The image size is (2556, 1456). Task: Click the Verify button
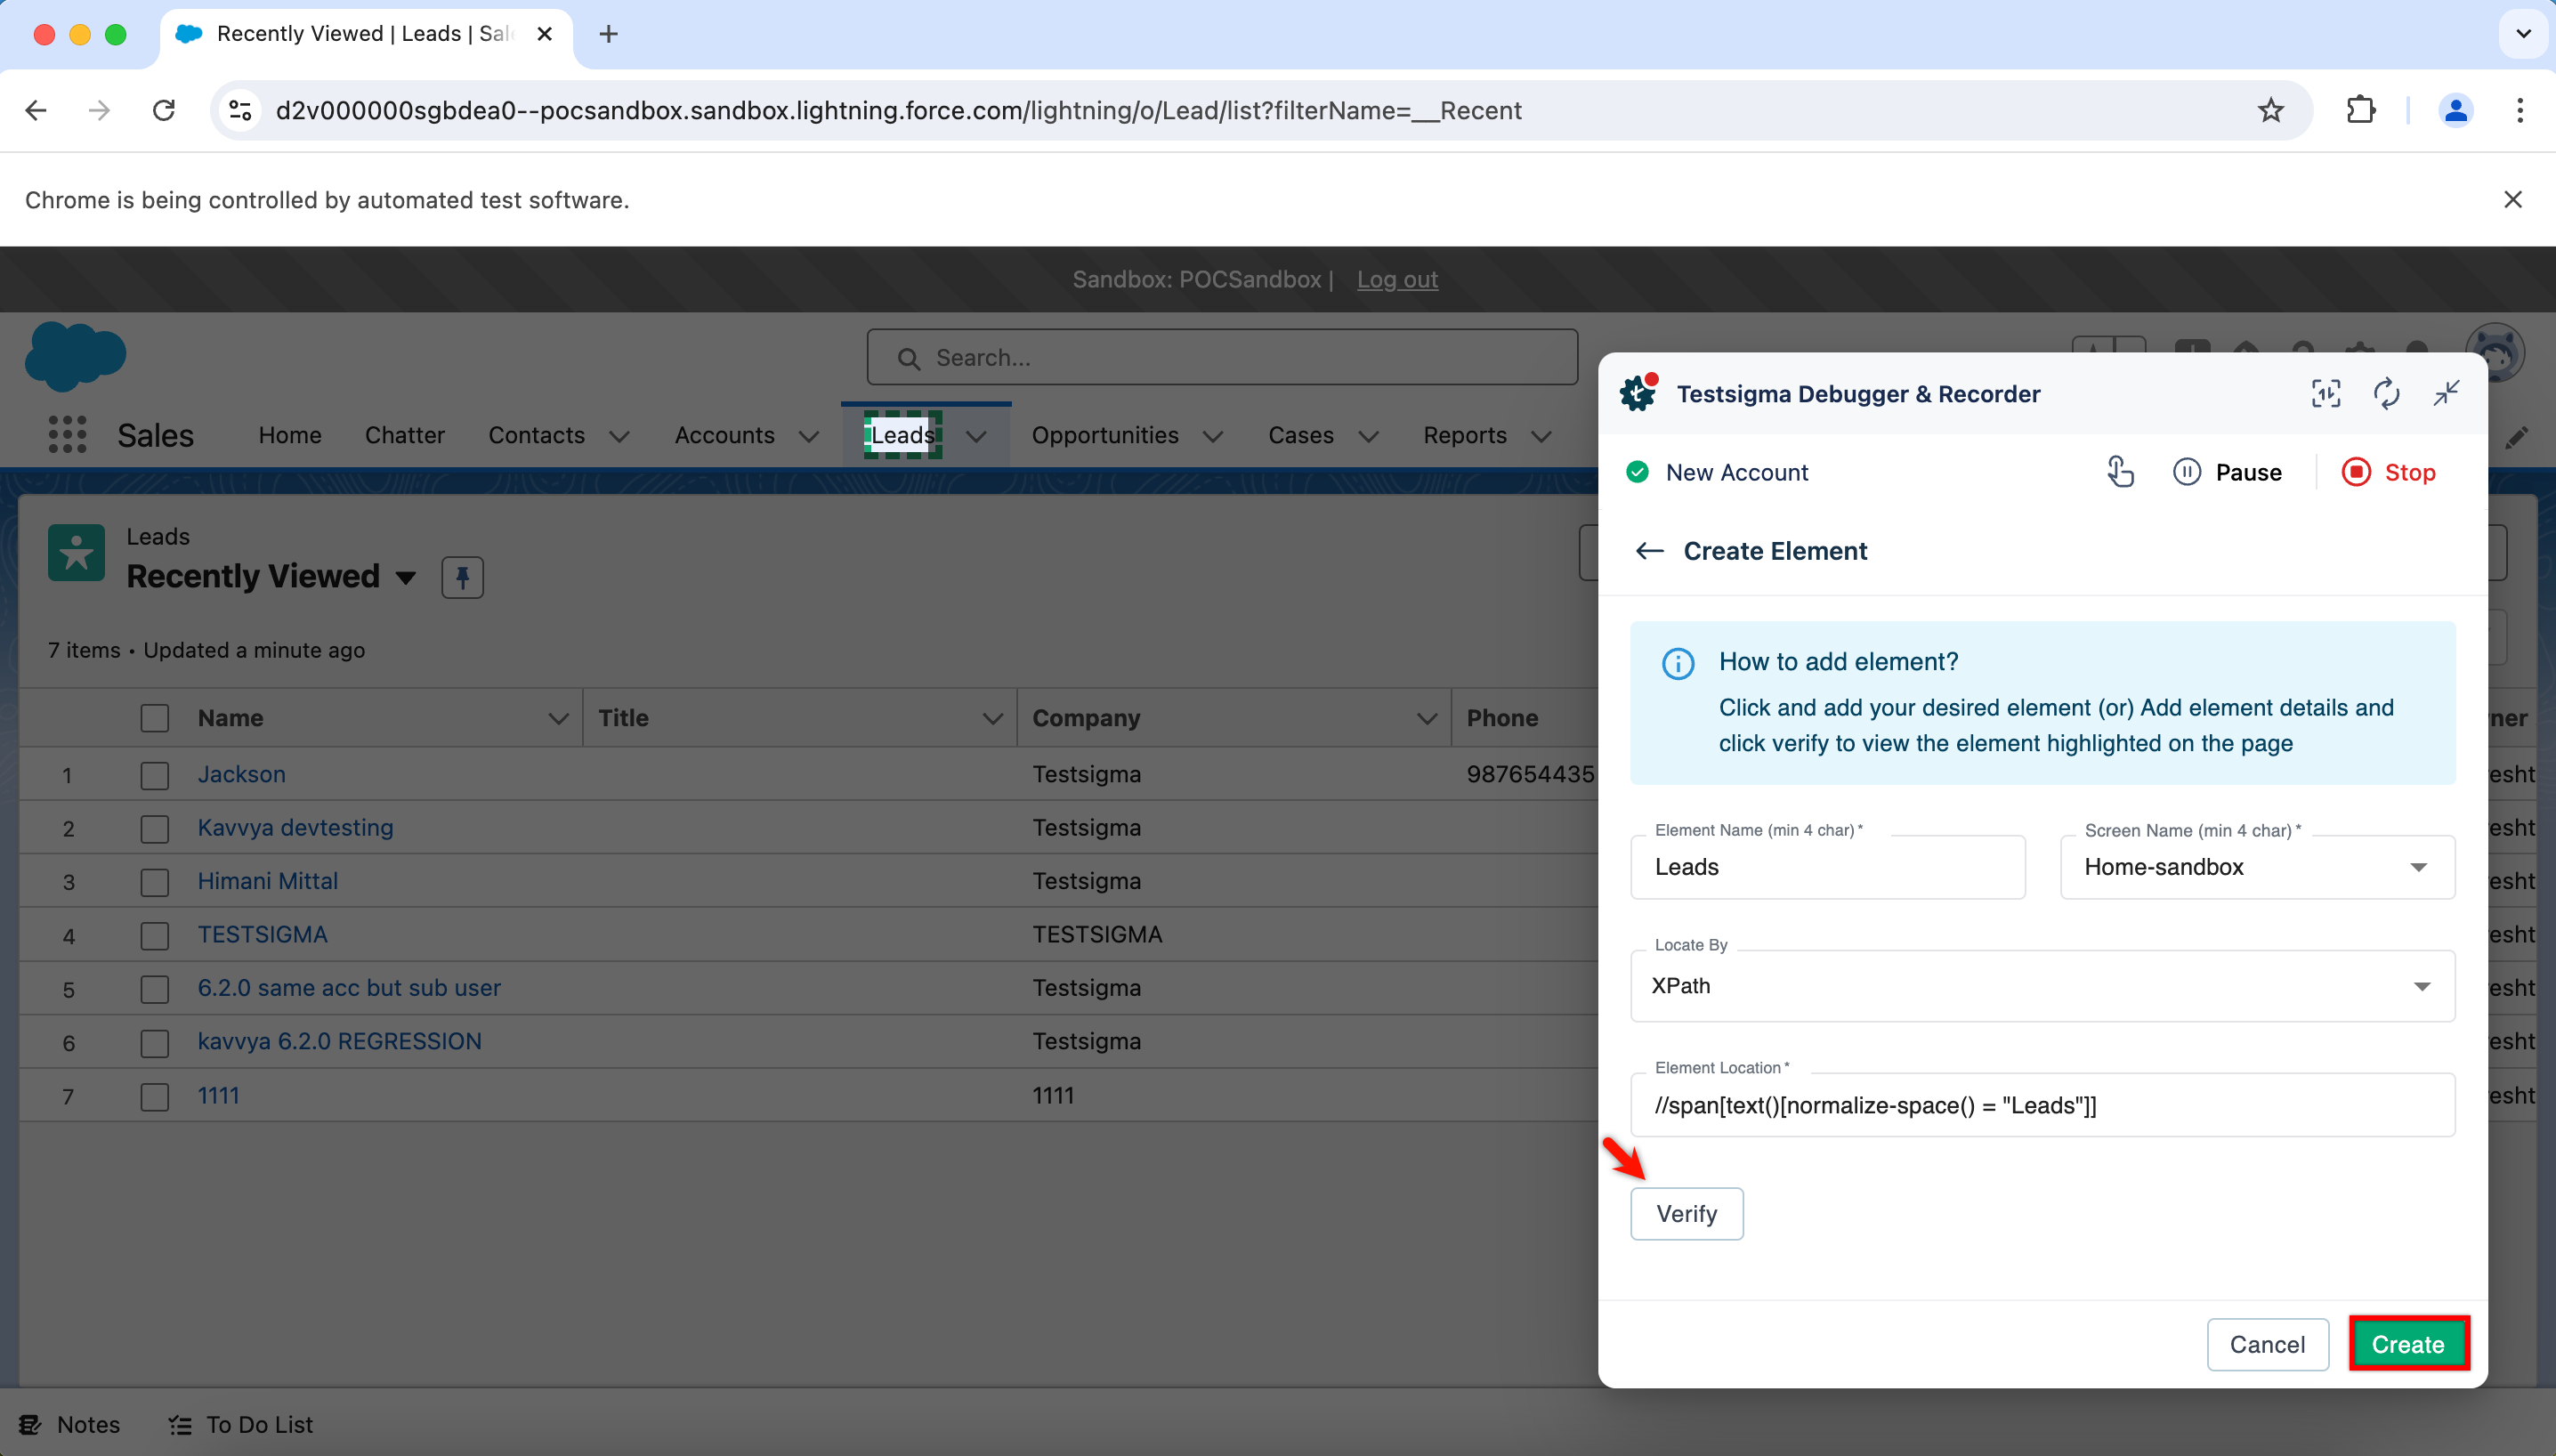[x=1686, y=1213]
